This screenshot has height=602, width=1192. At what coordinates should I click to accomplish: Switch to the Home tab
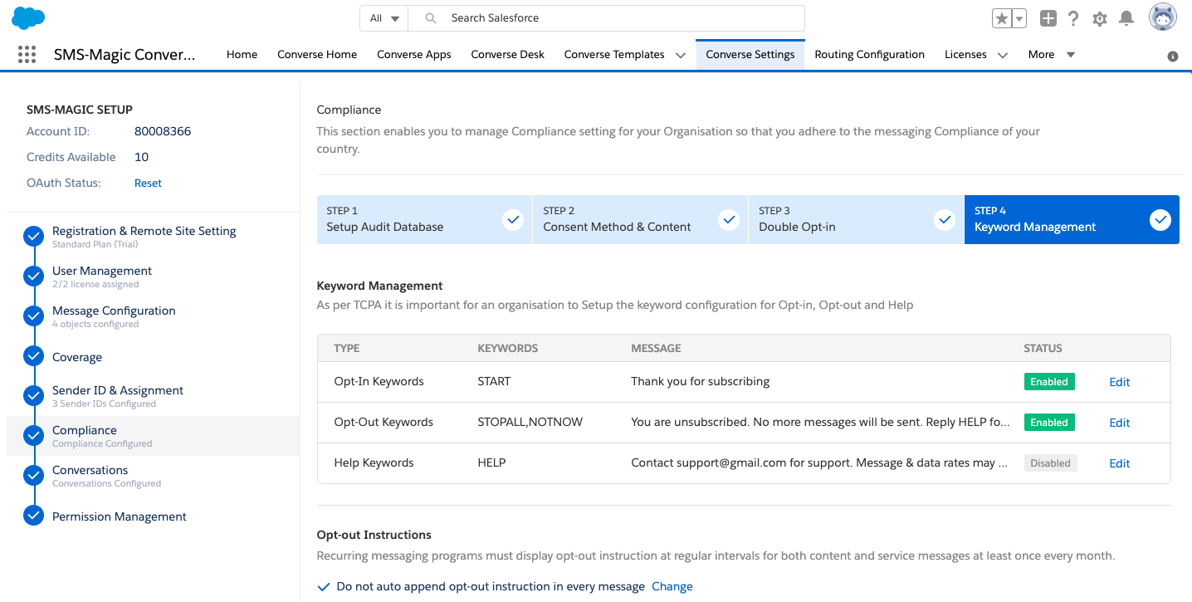[x=242, y=55]
